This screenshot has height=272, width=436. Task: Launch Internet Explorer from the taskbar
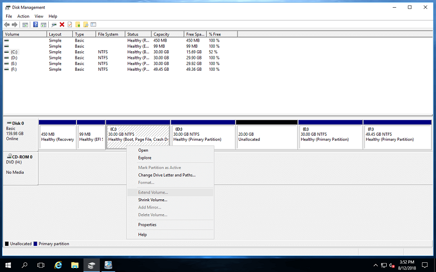[58, 265]
